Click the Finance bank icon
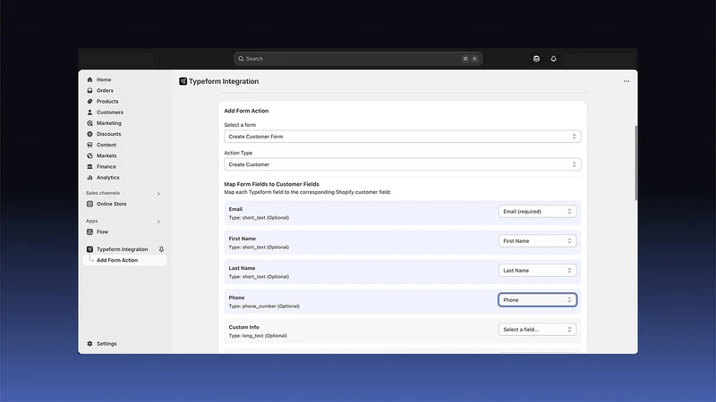 pyautogui.click(x=89, y=167)
